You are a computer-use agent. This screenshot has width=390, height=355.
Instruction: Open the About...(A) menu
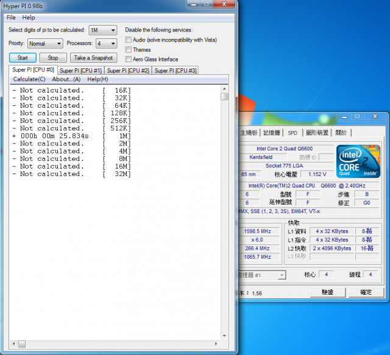(66, 79)
